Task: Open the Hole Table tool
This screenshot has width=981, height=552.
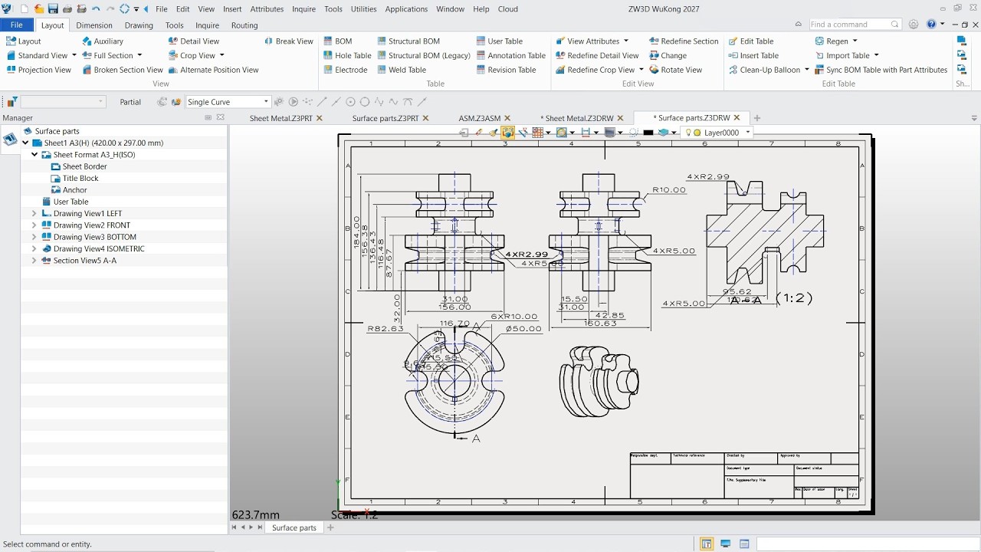Action: pos(346,55)
